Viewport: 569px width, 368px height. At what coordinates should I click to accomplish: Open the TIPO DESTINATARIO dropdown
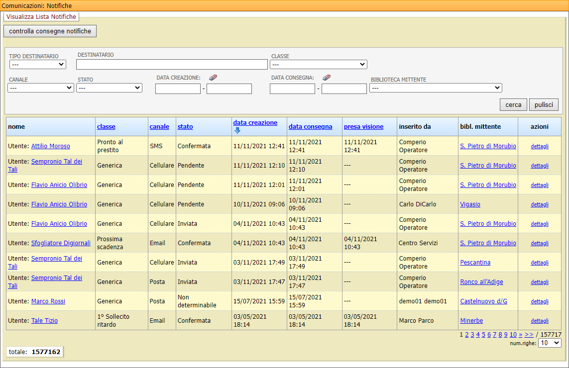point(37,64)
